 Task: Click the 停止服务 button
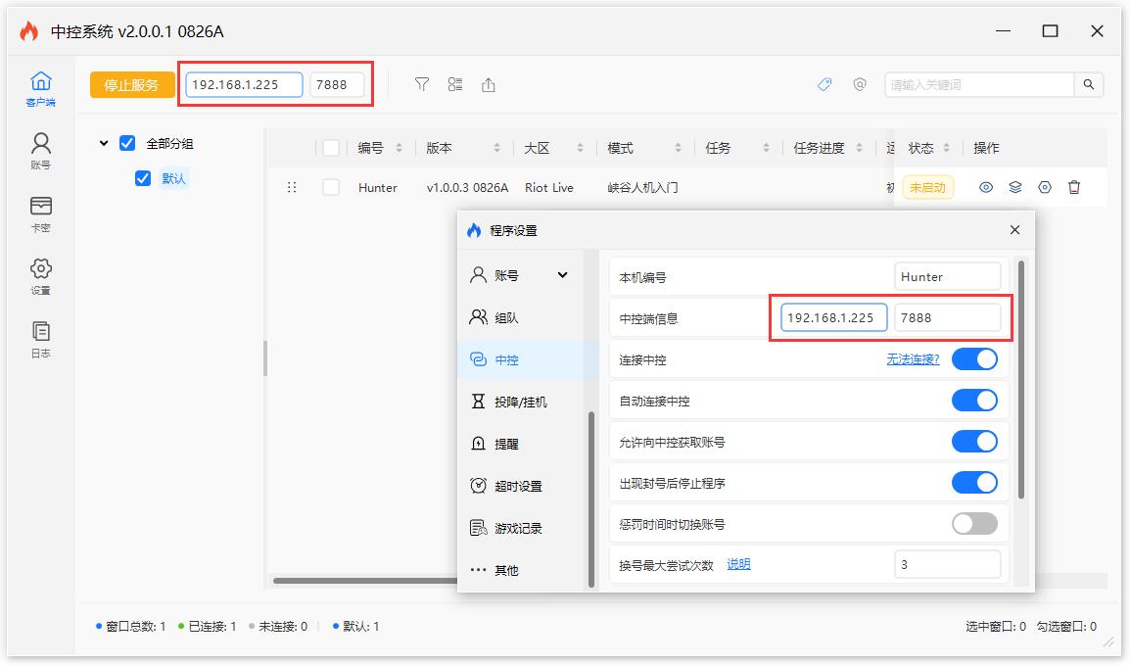[131, 84]
